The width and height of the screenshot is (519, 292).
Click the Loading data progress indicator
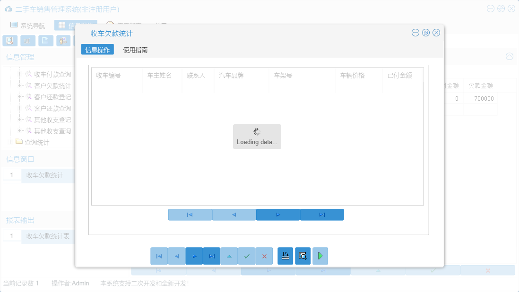[257, 136]
